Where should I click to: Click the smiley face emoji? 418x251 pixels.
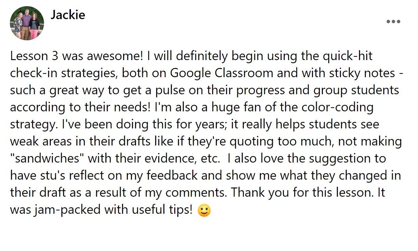coord(204,210)
